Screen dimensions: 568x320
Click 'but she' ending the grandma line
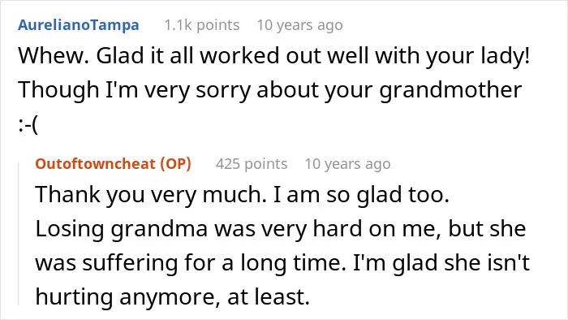487,228
